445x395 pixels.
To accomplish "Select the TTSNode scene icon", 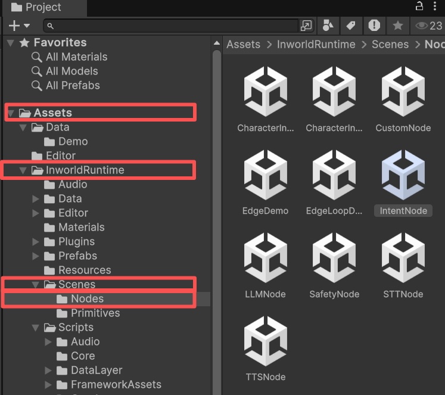I will pos(265,341).
